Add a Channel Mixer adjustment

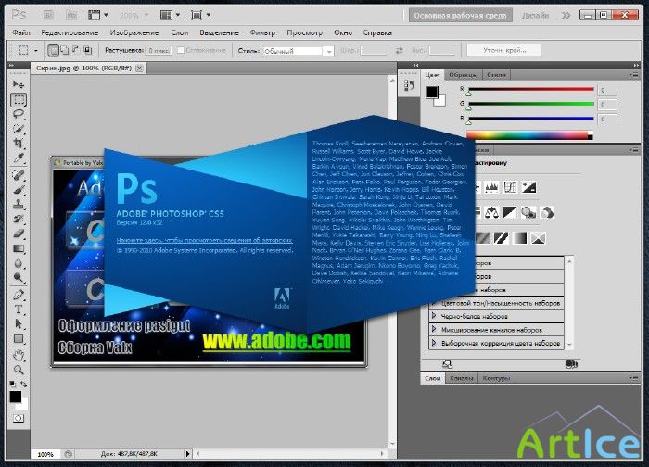point(547,212)
